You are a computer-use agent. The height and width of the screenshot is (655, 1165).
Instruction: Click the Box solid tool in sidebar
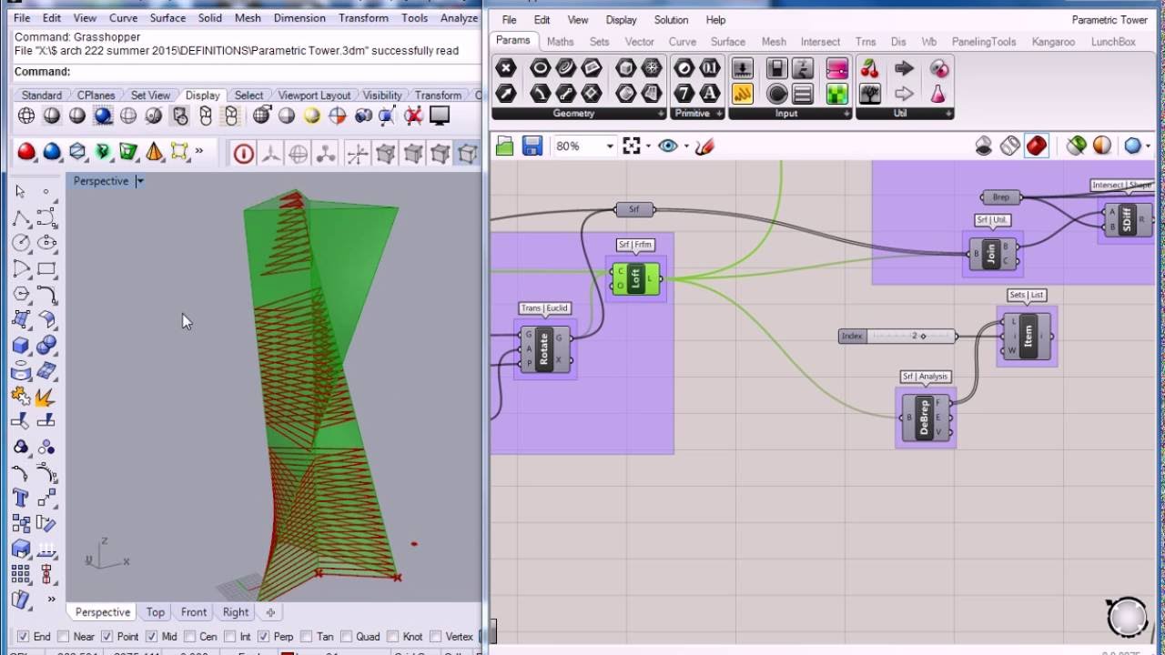click(21, 346)
